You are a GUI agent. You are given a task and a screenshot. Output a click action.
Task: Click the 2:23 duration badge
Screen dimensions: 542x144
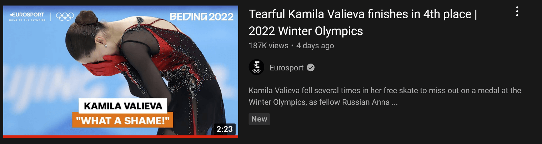(225, 129)
